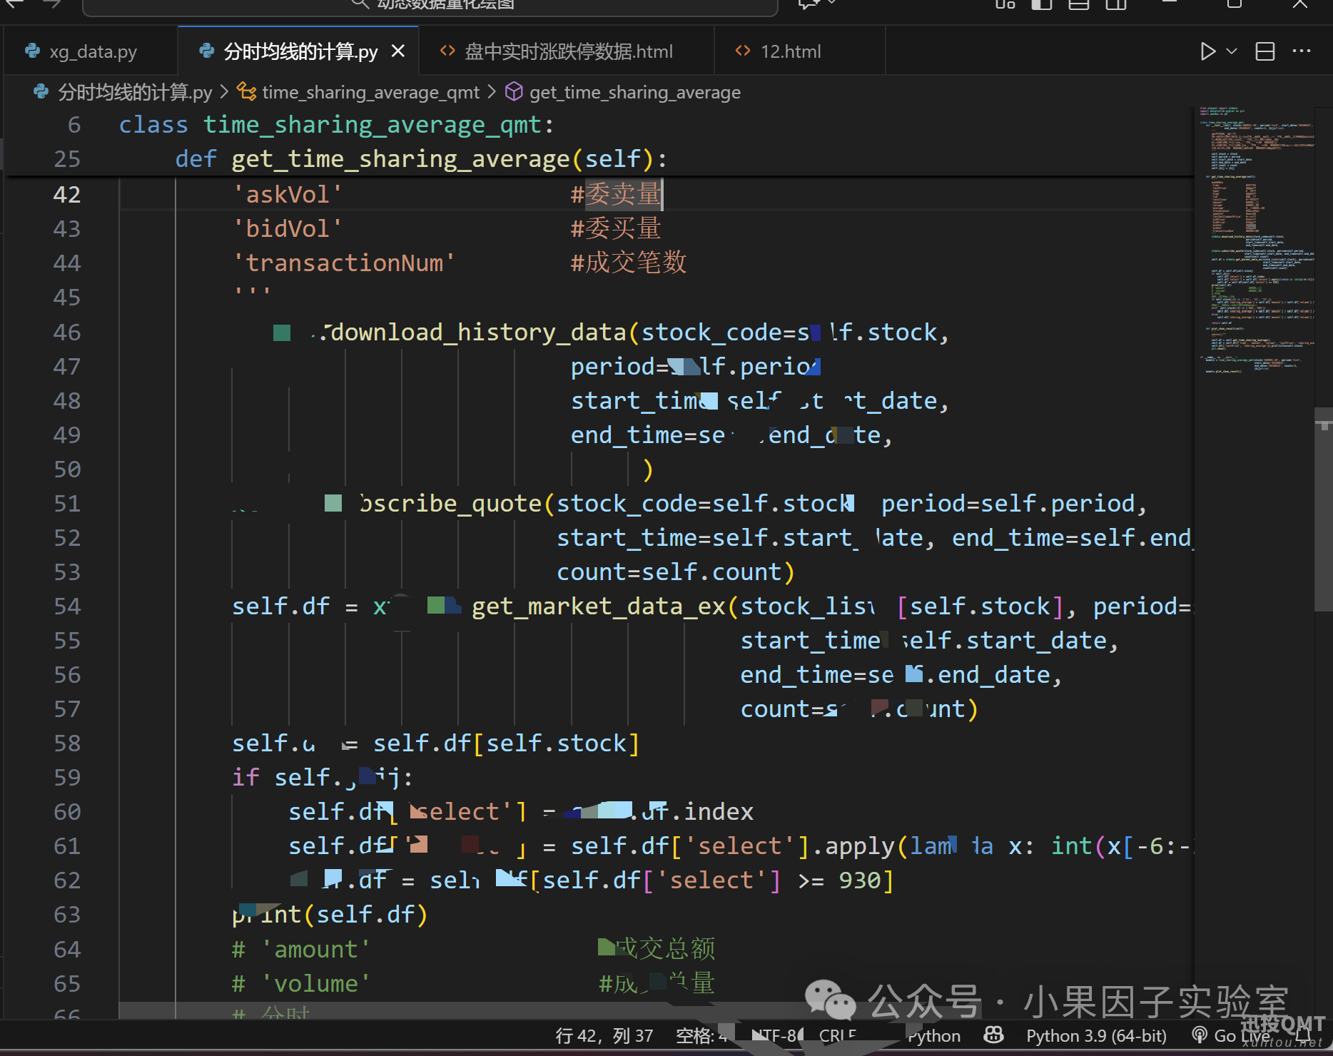Viewport: 1333px width, 1056px height.
Task: Toggle bottom panel layout icon in title bar
Action: coord(1079,4)
